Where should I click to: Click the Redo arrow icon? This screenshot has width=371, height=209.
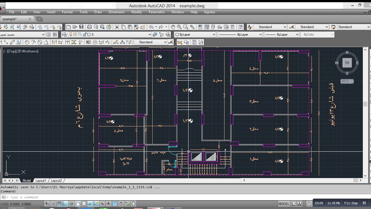(x=161, y=27)
